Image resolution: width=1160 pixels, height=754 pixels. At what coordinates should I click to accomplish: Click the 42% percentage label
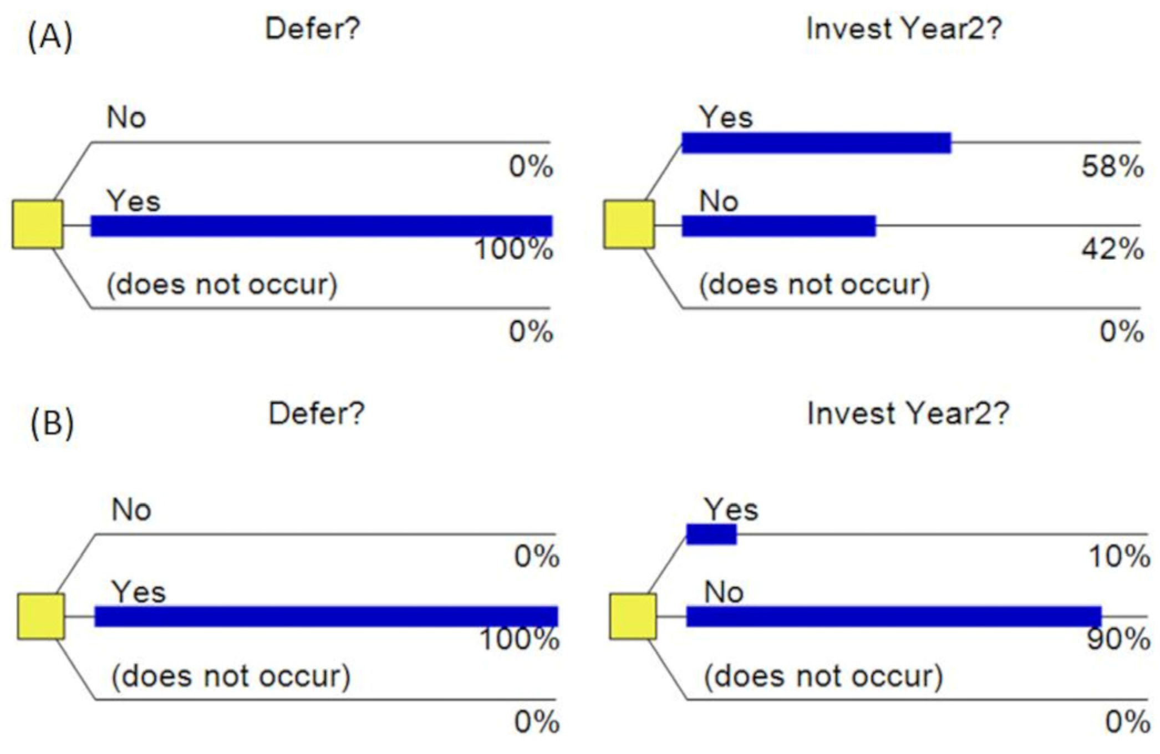(x=1112, y=249)
